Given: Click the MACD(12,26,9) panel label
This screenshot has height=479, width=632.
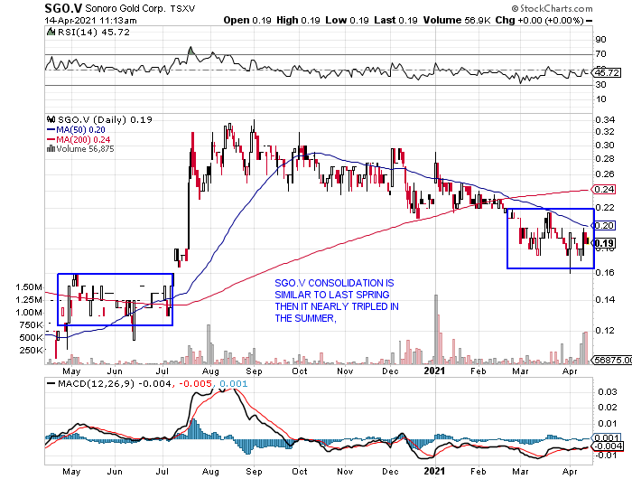Looking at the screenshot, I should point(96,383).
